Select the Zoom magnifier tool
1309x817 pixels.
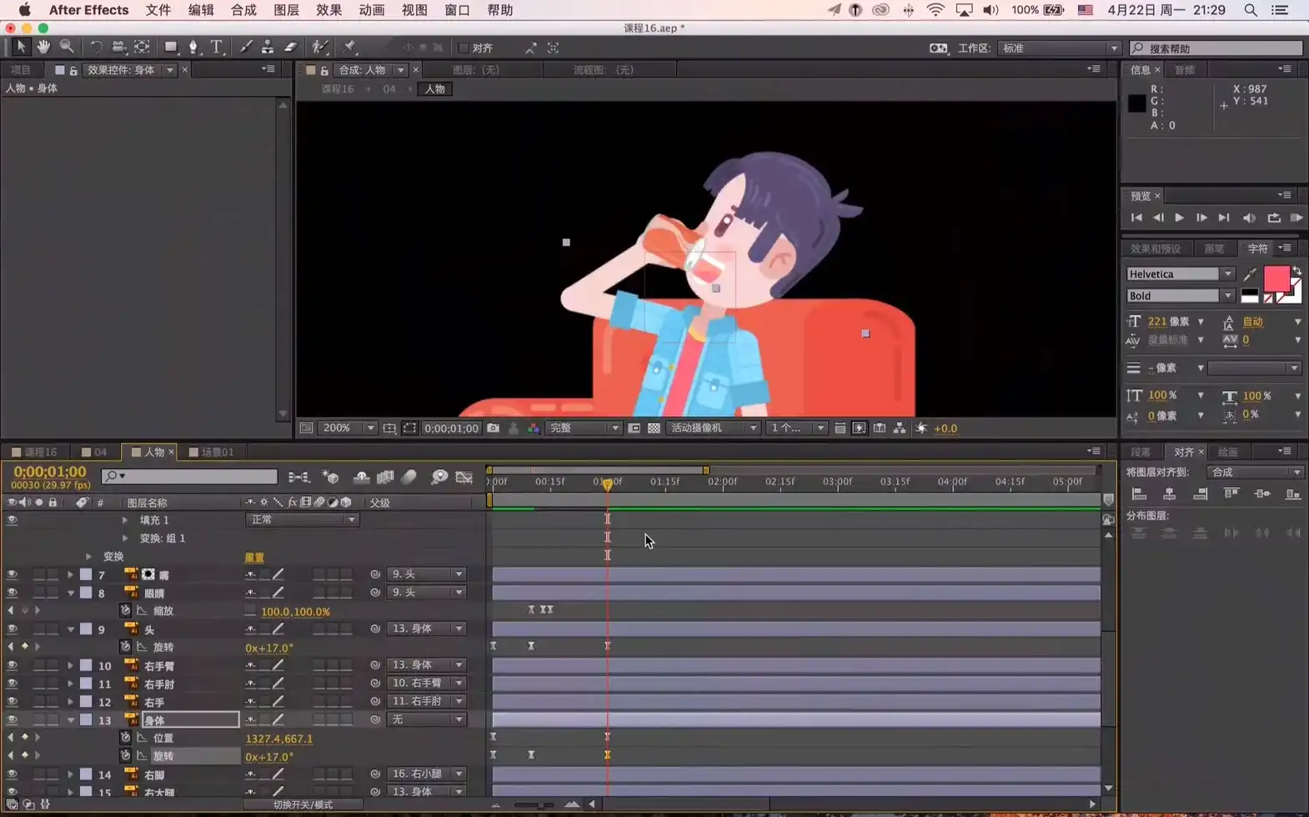point(67,48)
